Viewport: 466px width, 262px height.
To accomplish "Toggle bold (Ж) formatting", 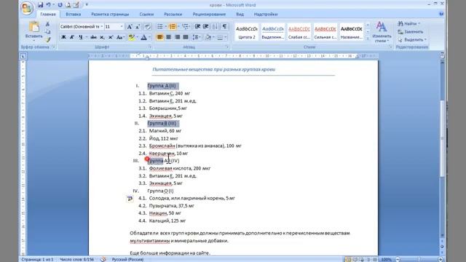I will click(x=63, y=37).
